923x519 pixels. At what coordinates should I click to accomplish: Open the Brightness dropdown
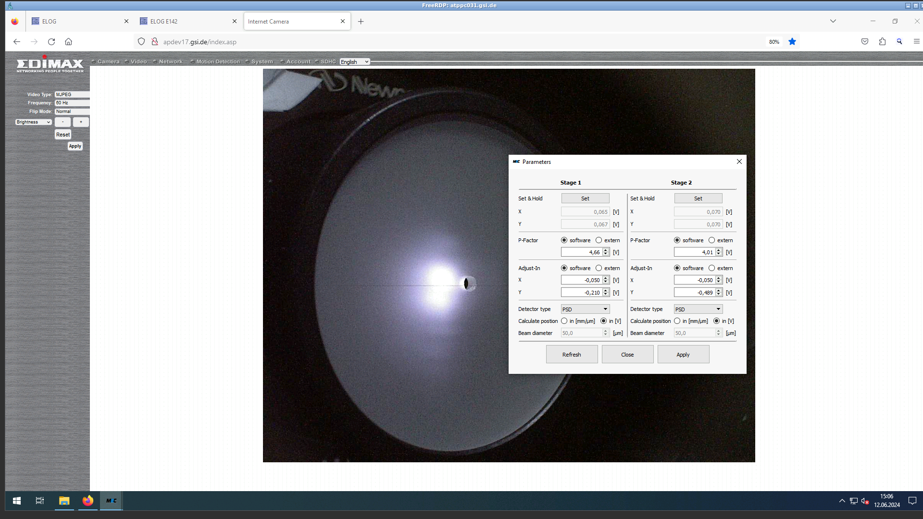pyautogui.click(x=34, y=122)
